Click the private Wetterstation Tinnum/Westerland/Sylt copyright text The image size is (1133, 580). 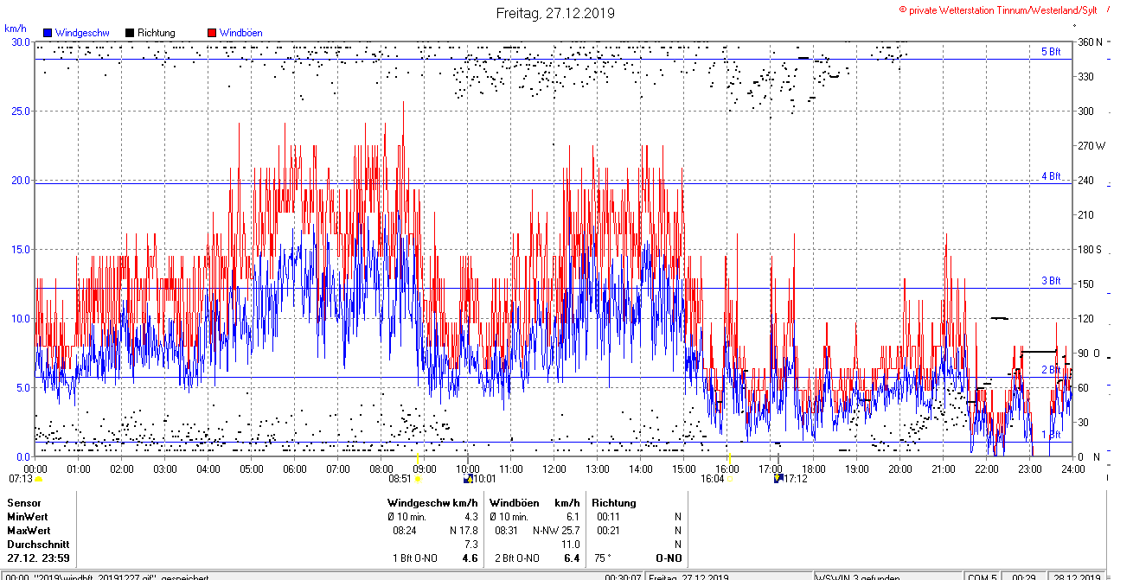pos(998,10)
